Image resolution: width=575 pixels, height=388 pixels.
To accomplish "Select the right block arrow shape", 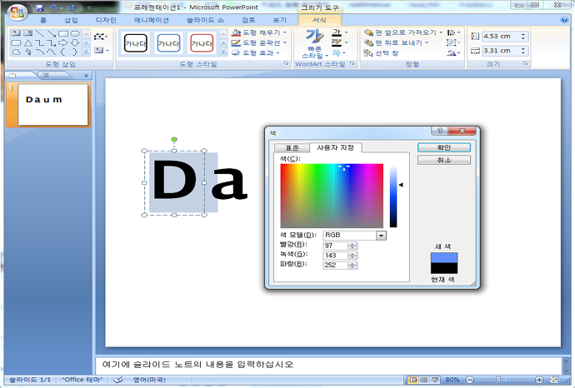I will pos(63,42).
